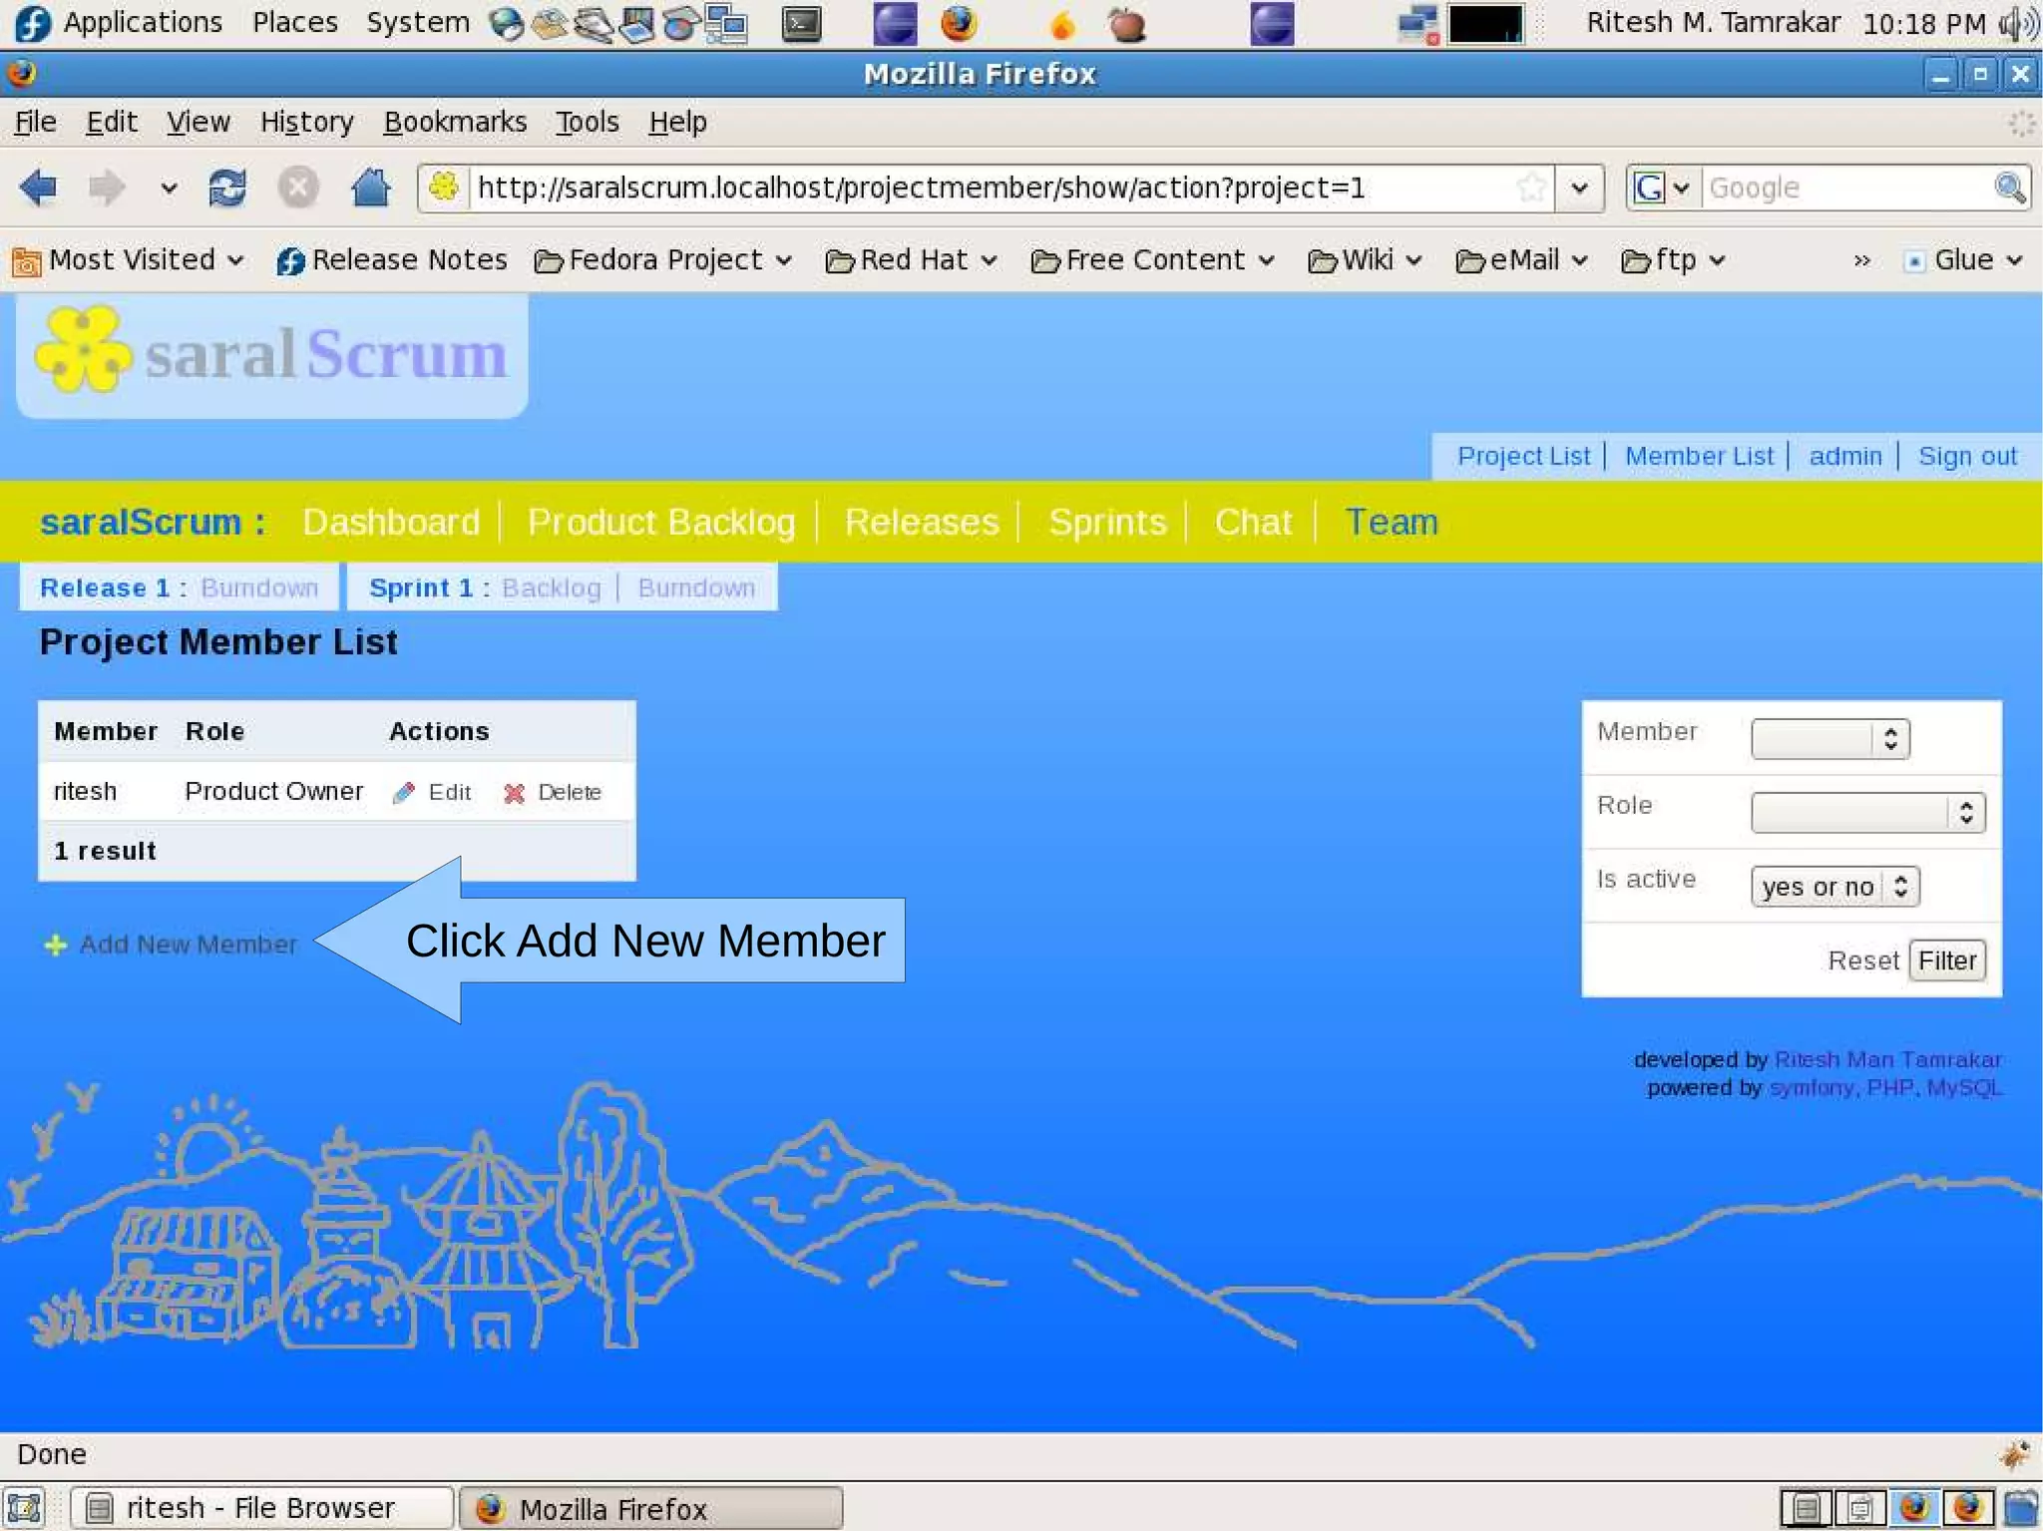
Task: Click the Delete link for ritesh
Action: (x=570, y=793)
